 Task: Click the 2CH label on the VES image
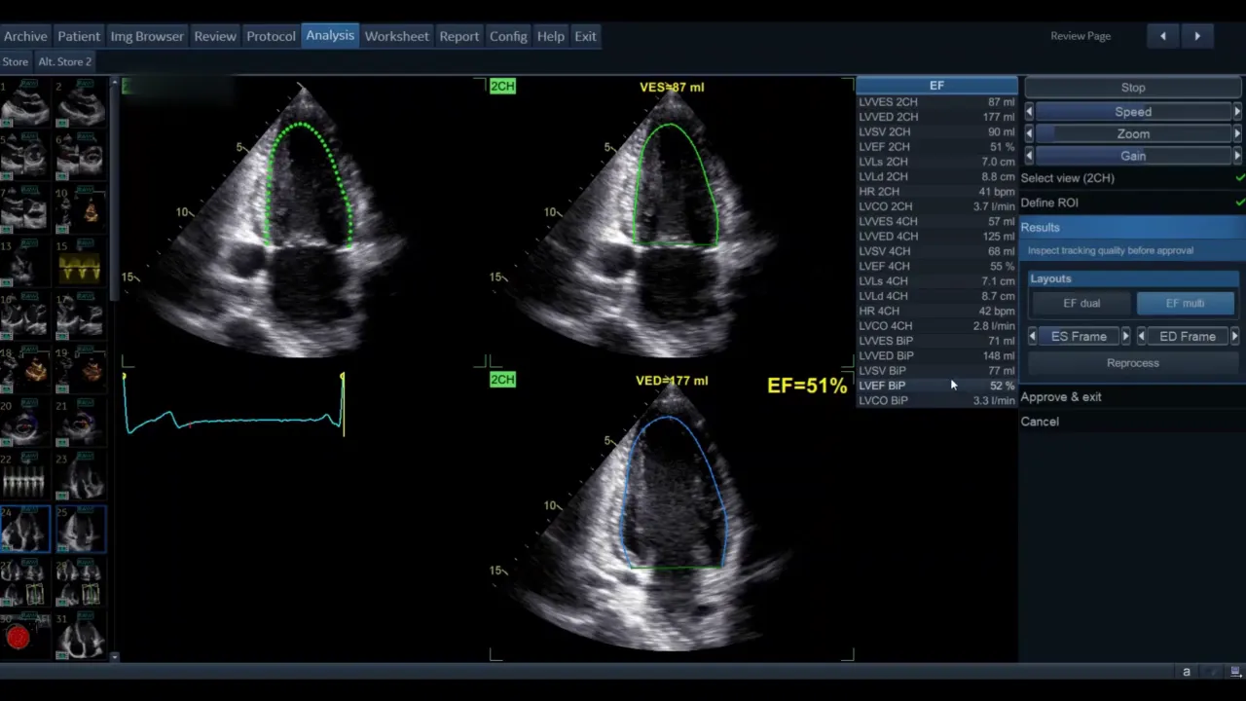[502, 87]
